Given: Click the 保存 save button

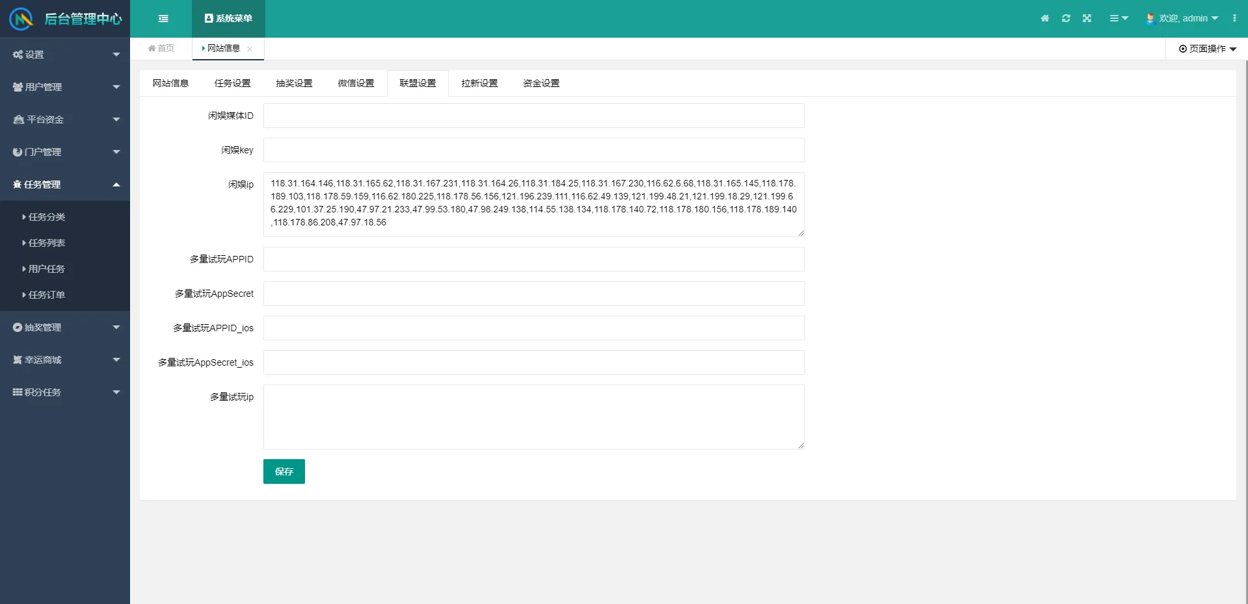Looking at the screenshot, I should [x=284, y=472].
